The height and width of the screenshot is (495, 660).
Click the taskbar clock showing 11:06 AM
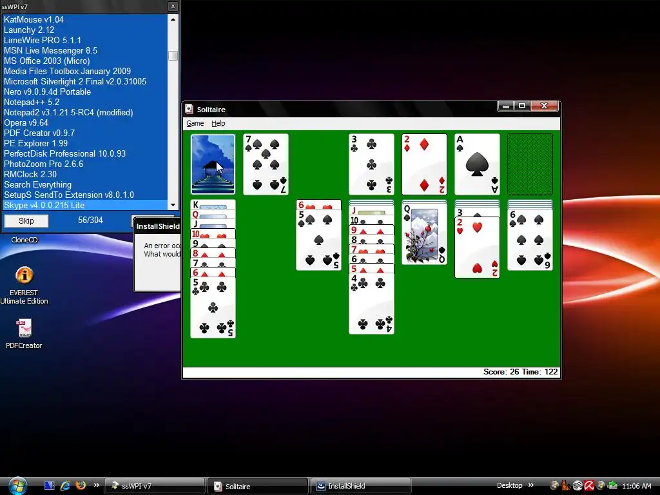[x=636, y=486]
